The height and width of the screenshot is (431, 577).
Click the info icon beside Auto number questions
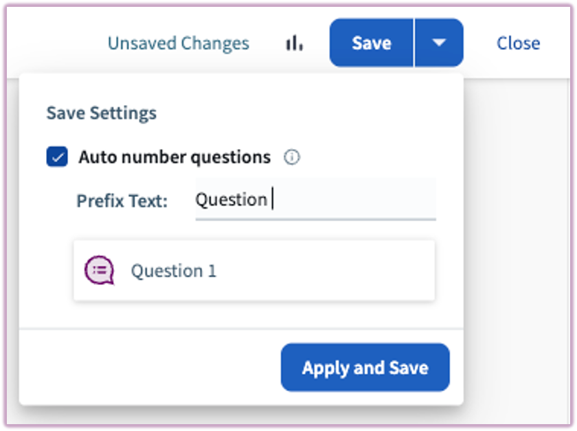click(x=292, y=157)
